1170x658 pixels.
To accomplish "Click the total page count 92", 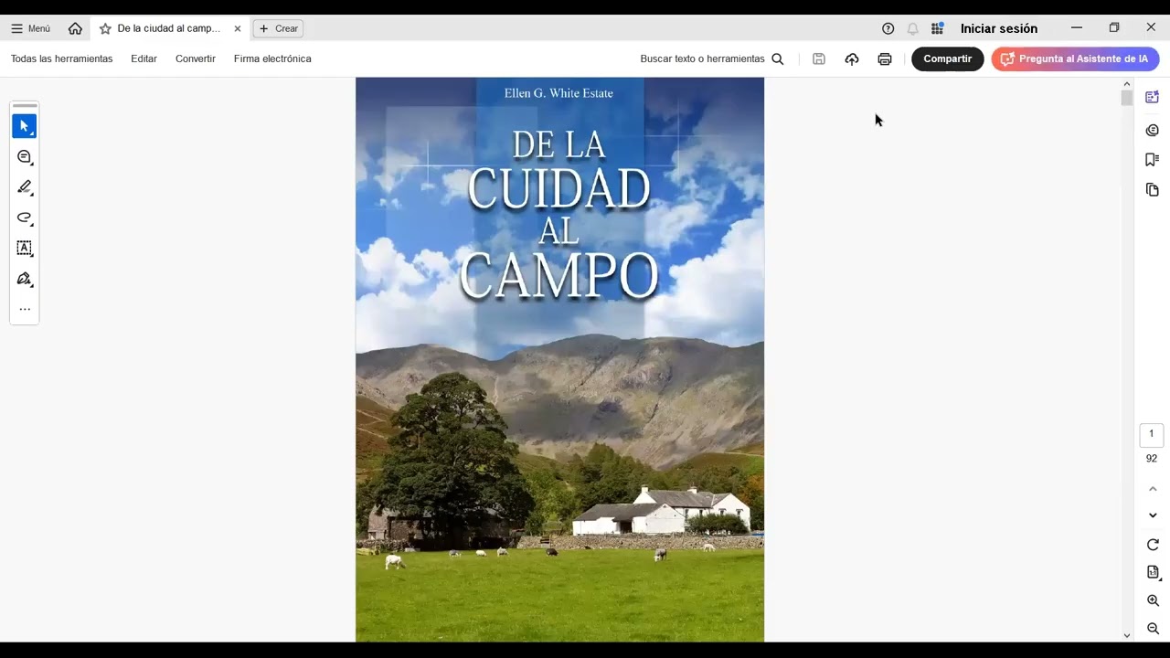I will coord(1152,459).
